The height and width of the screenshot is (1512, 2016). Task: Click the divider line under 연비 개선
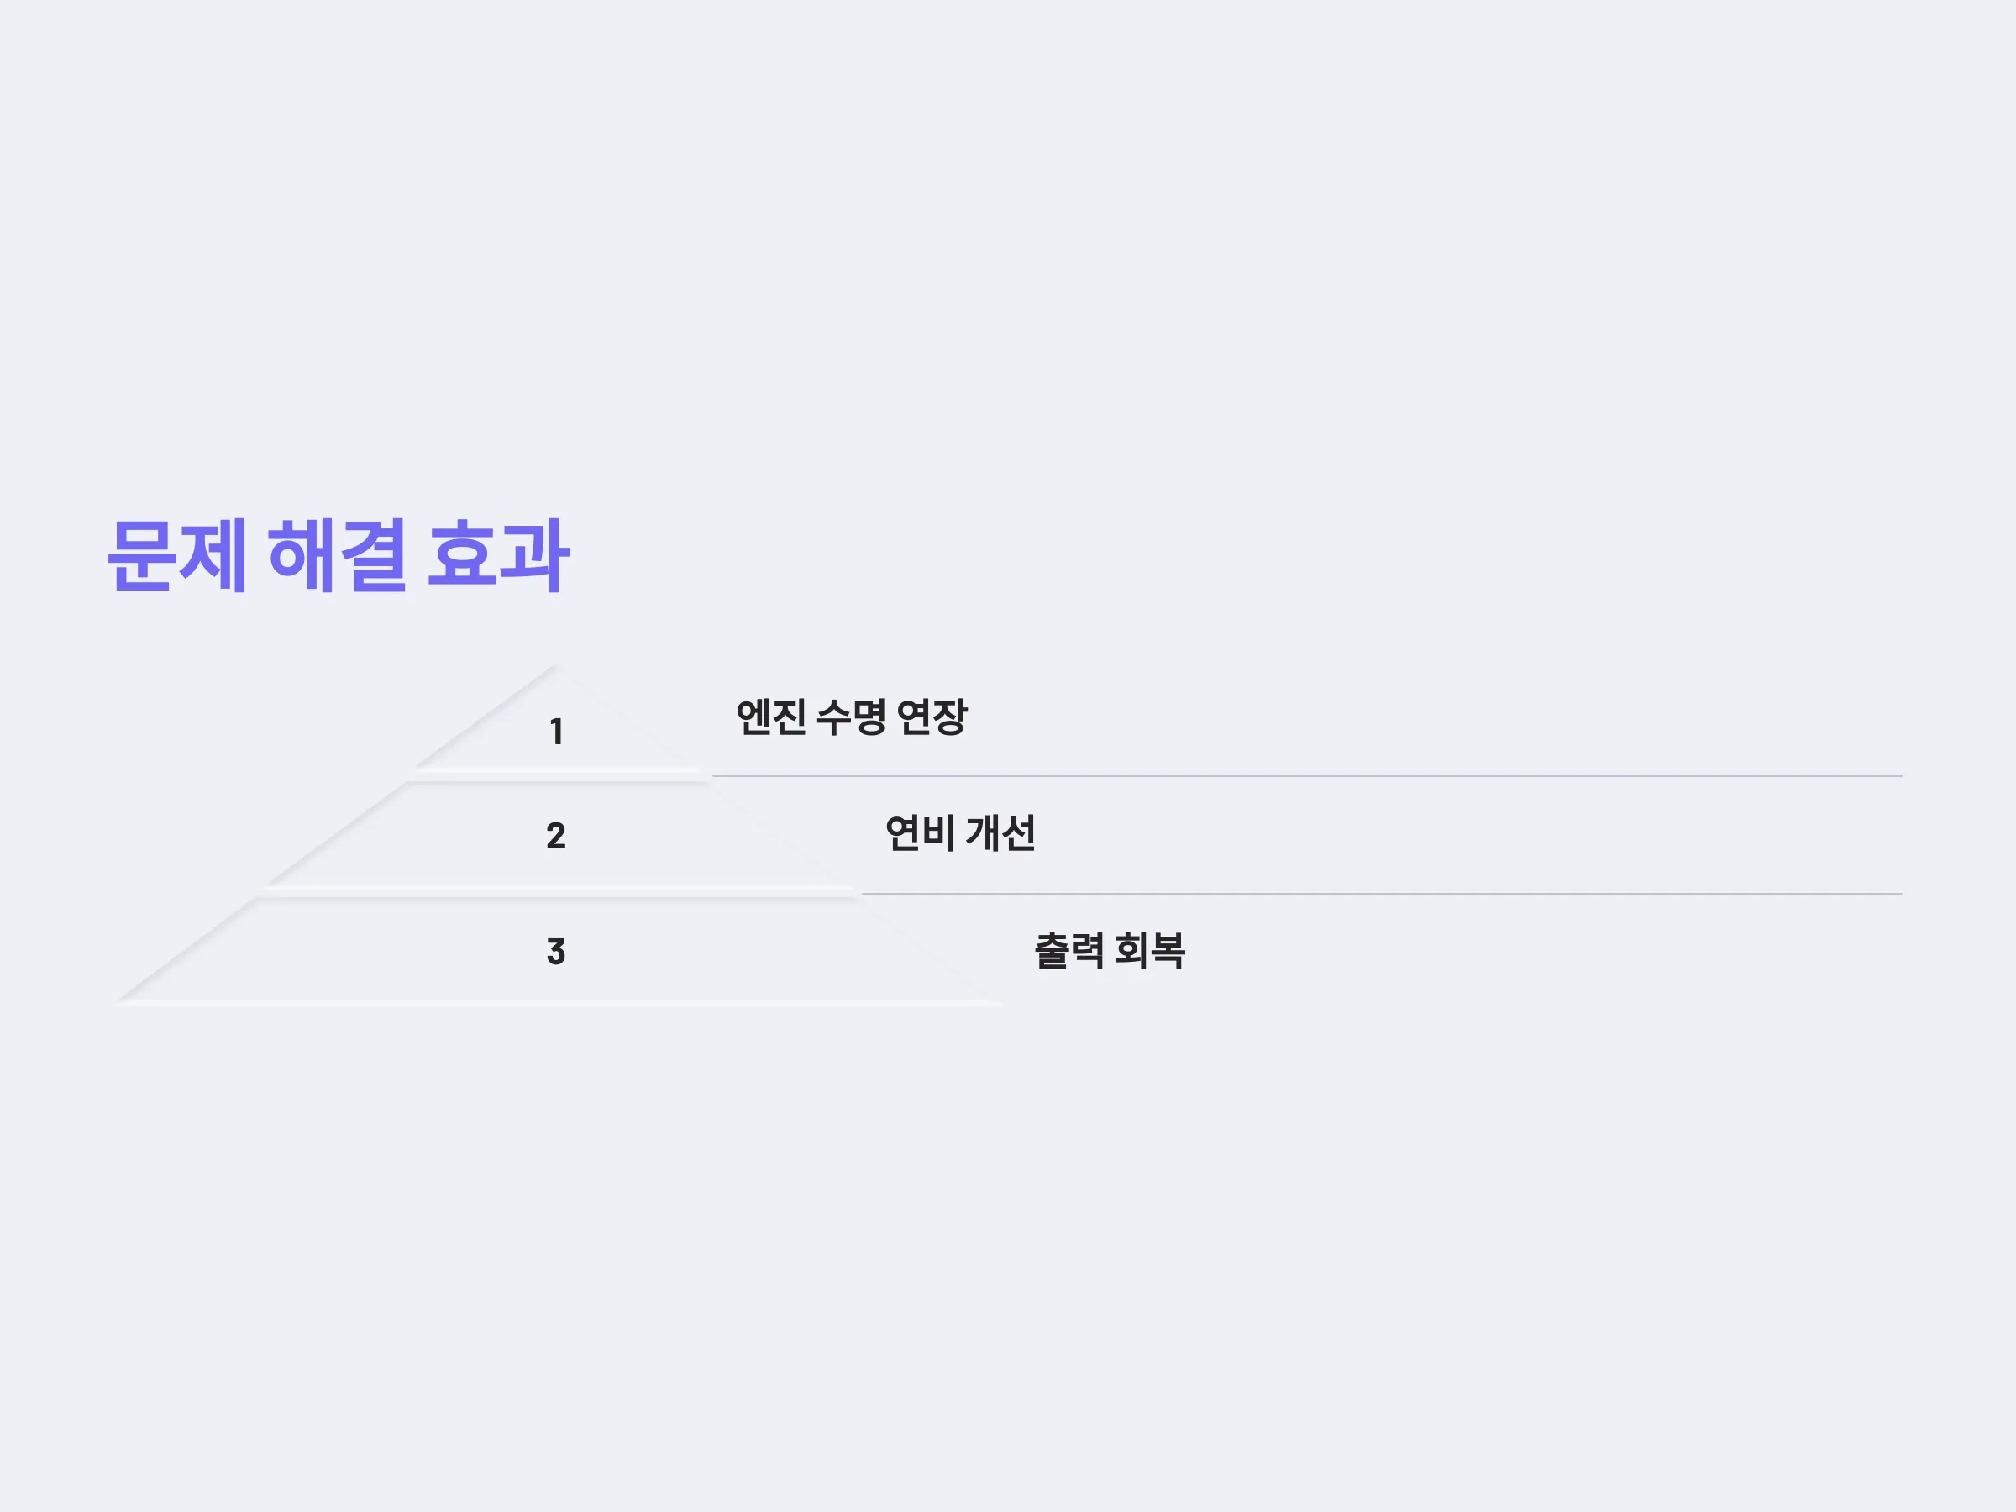1382,894
